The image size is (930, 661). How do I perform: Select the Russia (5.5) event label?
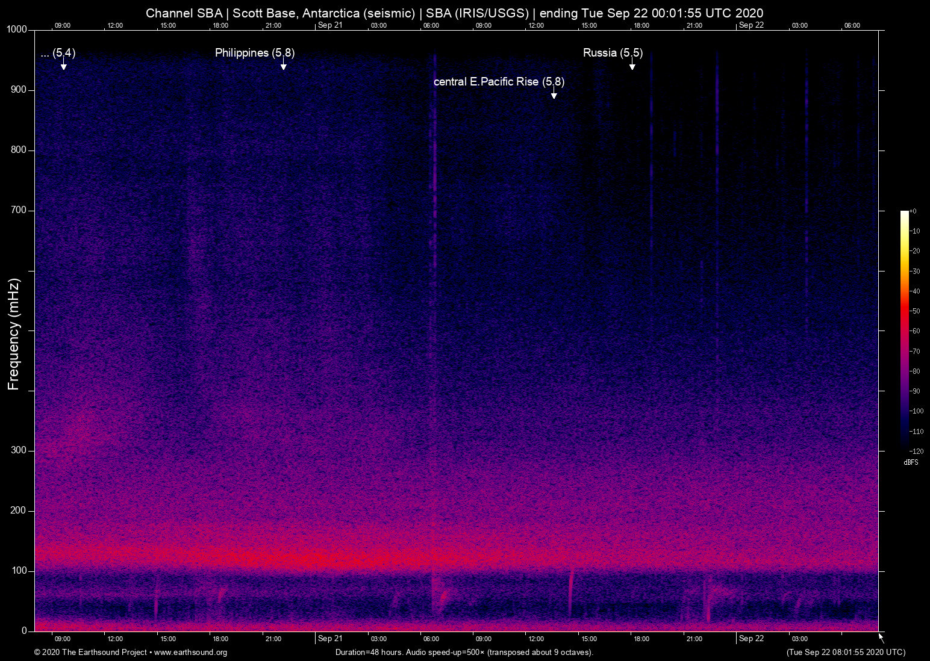pos(613,53)
